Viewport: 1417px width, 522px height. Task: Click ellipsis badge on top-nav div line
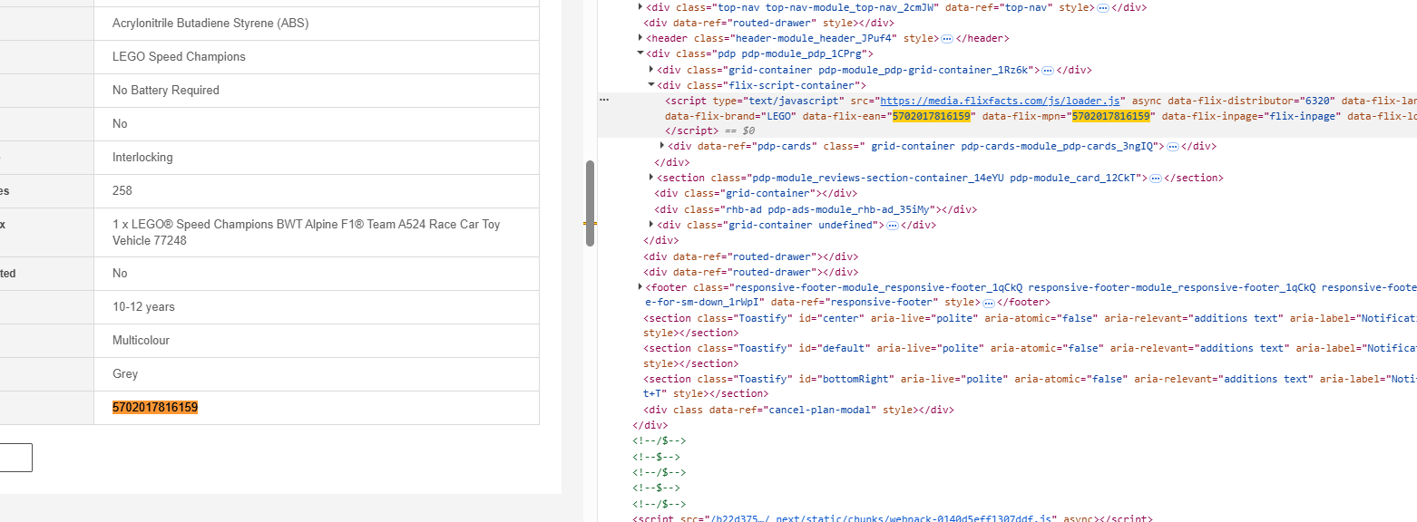click(1102, 7)
